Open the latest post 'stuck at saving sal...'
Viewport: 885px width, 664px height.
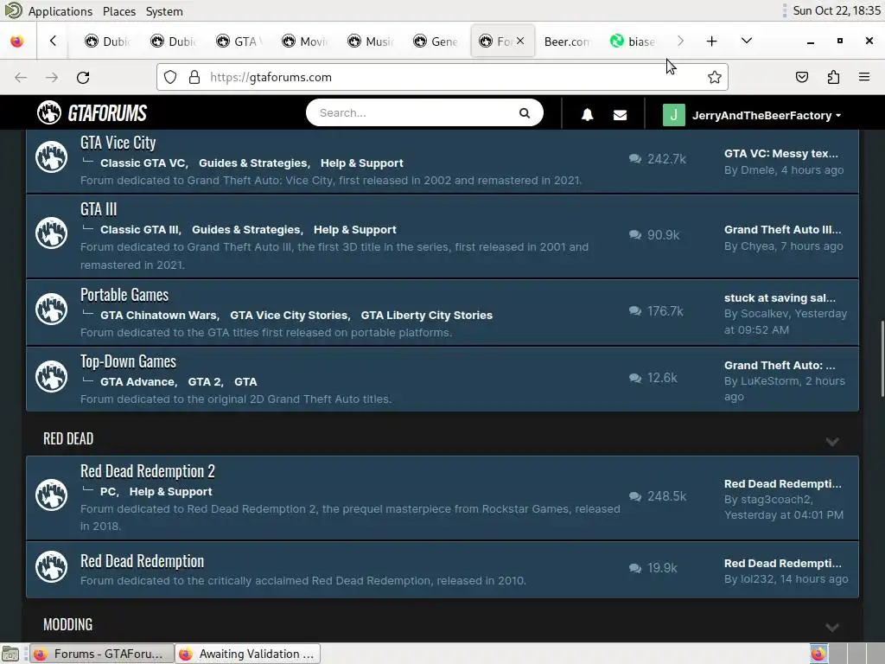click(x=780, y=298)
